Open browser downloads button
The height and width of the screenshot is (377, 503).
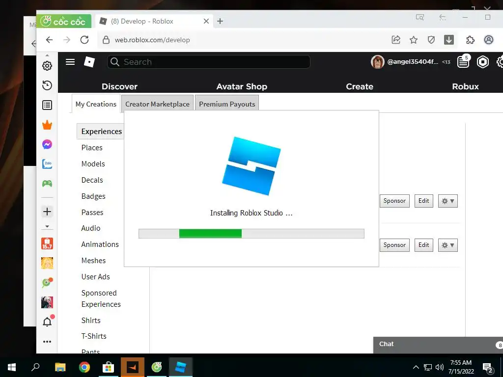point(449,40)
